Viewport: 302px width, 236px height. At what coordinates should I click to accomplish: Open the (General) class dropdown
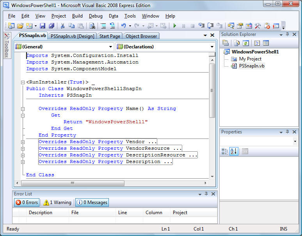coord(110,46)
